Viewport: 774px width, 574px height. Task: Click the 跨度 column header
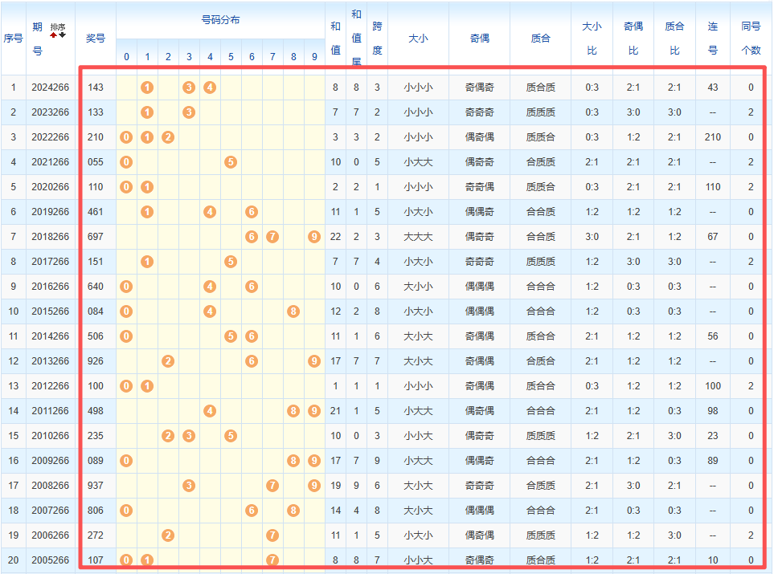pyautogui.click(x=377, y=38)
